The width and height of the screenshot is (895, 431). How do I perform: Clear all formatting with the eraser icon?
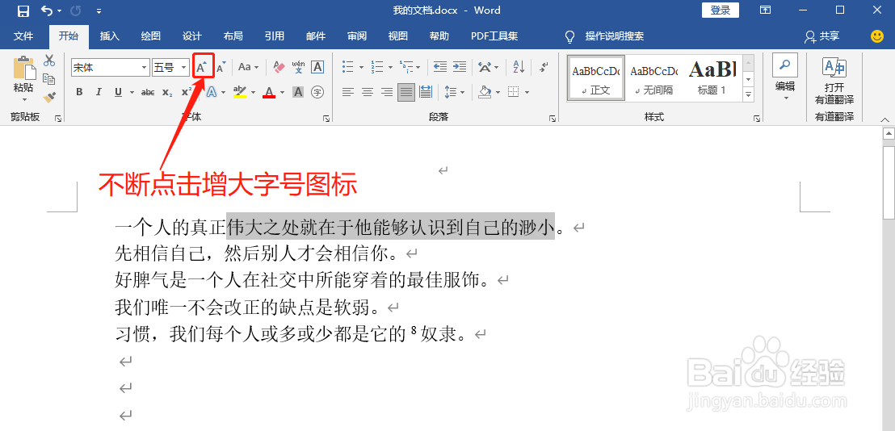[279, 67]
